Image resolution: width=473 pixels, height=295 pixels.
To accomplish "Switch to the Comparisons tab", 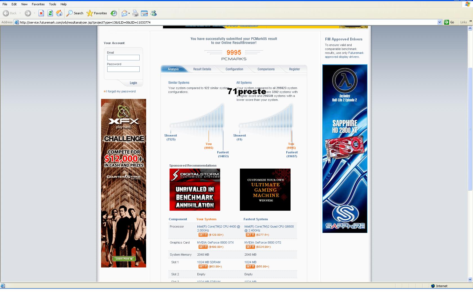I will pyautogui.click(x=266, y=69).
